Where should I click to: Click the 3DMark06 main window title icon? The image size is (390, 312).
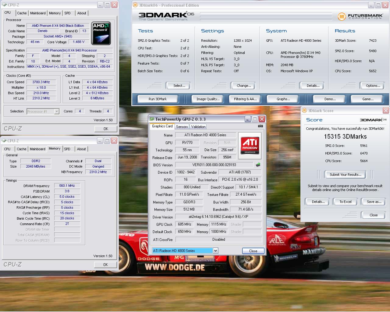coord(136,5)
